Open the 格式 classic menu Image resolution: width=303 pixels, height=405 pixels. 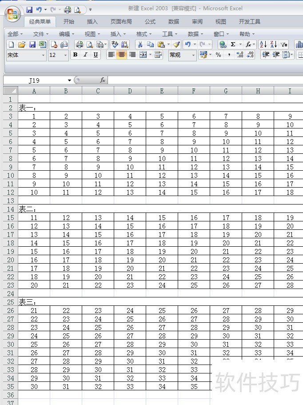[x=144, y=34]
